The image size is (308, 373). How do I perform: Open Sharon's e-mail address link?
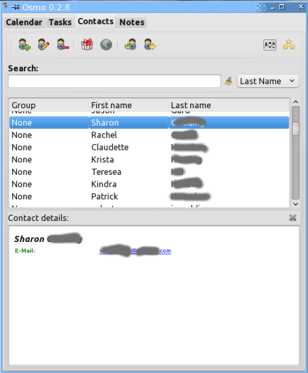(135, 251)
